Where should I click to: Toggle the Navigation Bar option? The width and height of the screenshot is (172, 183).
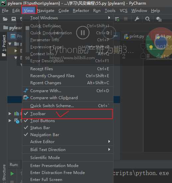[x=67, y=135]
